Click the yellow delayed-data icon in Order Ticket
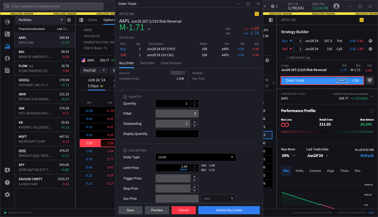This screenshot has width=378, height=217. click(257, 14)
